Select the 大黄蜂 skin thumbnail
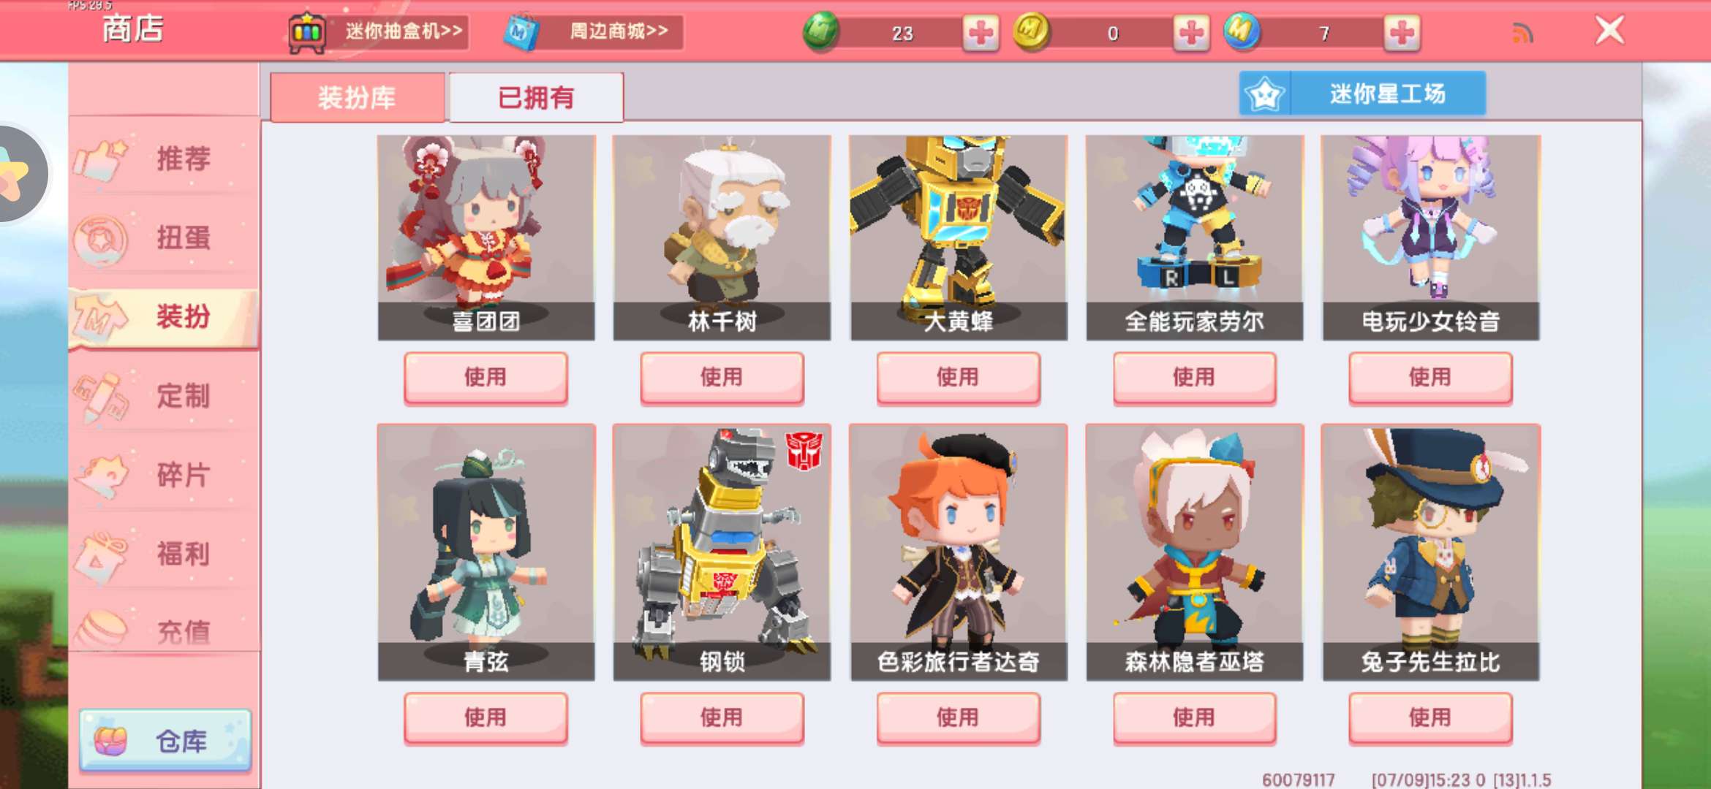The height and width of the screenshot is (789, 1711). point(959,237)
